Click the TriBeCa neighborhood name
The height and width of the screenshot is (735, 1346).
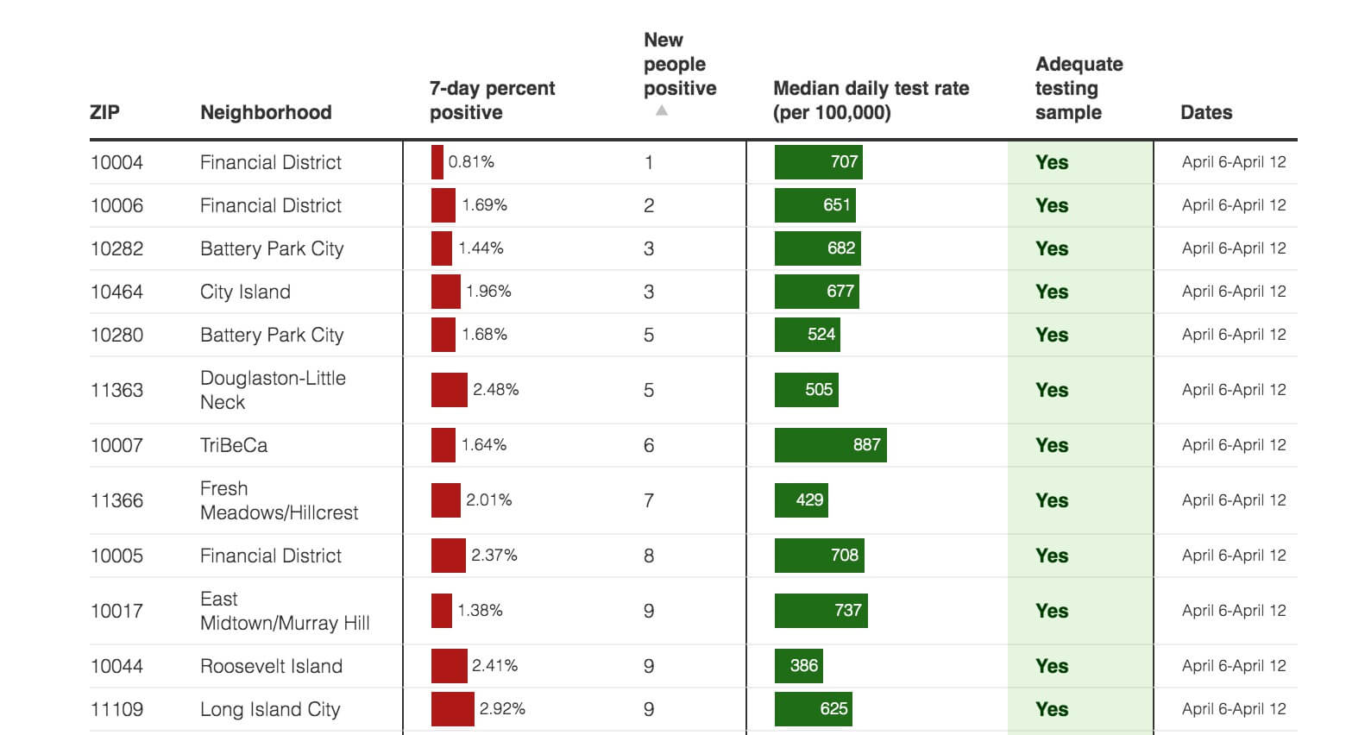pos(234,445)
